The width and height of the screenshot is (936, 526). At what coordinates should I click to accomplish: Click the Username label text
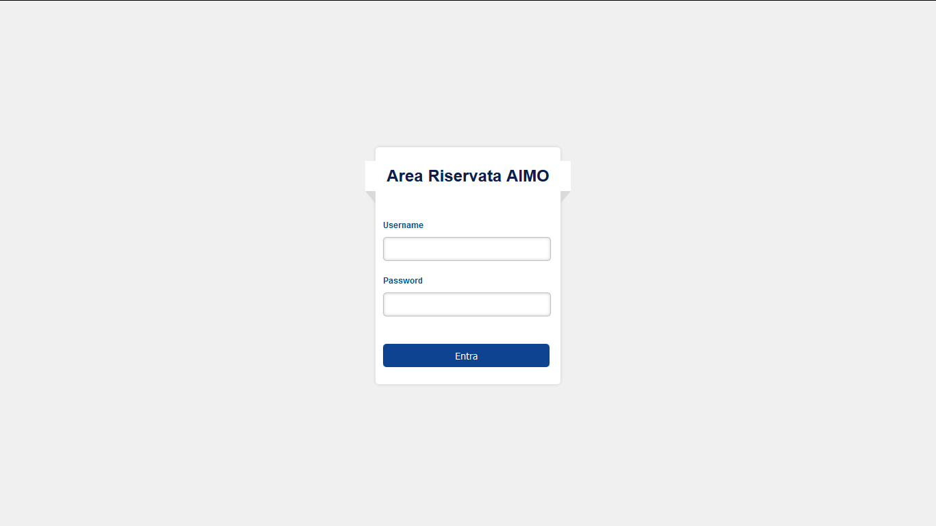pyautogui.click(x=403, y=225)
